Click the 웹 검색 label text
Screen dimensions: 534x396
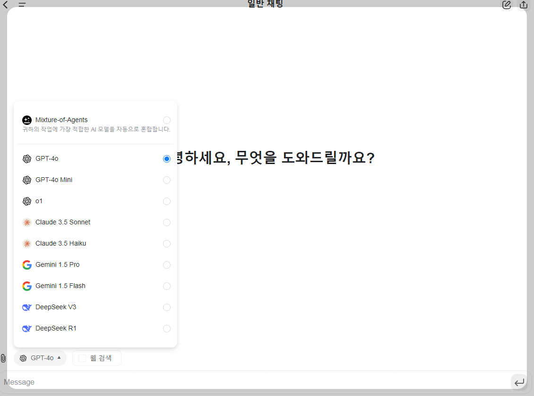pyautogui.click(x=101, y=358)
